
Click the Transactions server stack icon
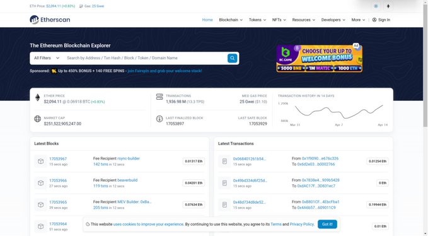tap(159, 97)
